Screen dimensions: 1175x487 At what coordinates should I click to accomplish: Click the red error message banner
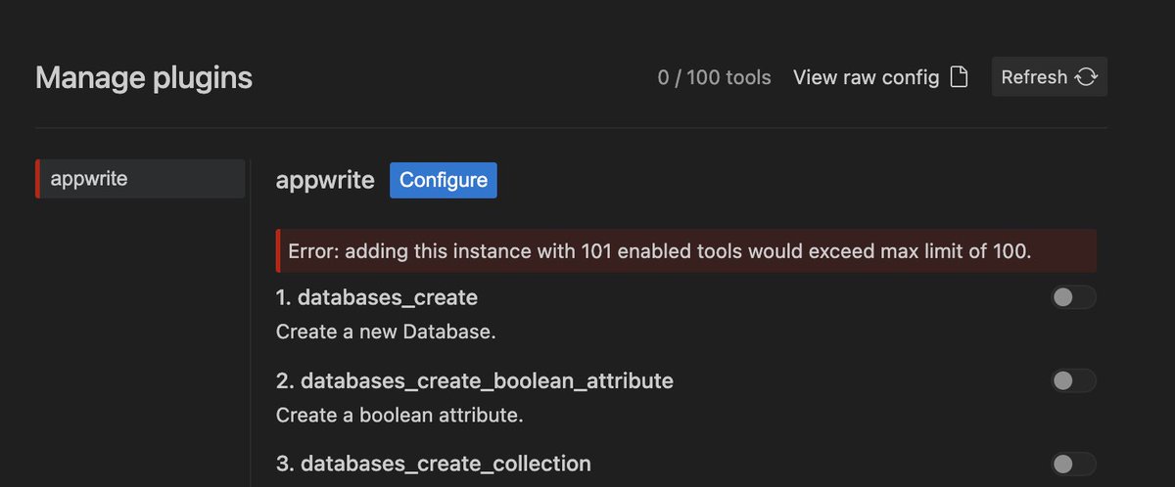pos(686,250)
